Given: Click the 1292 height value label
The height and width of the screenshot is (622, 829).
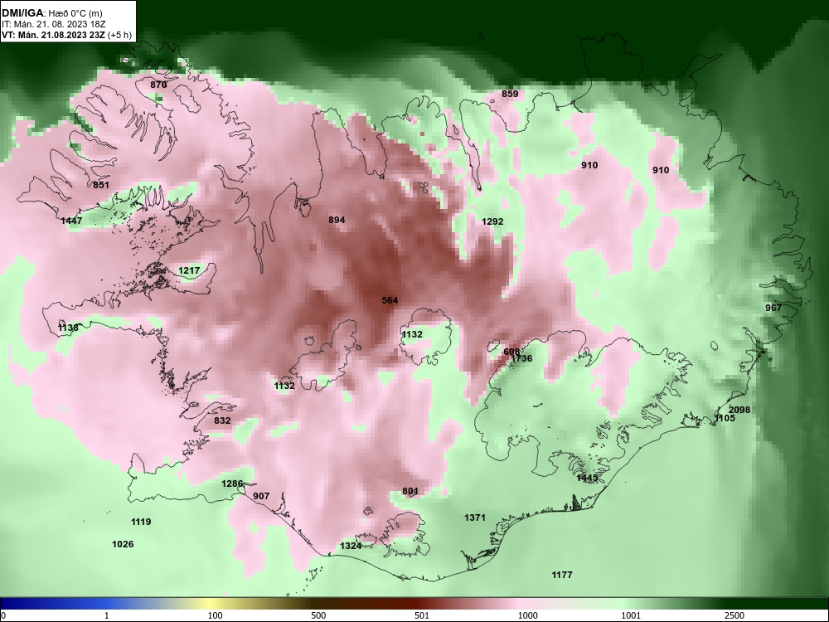Looking at the screenshot, I should 492,221.
